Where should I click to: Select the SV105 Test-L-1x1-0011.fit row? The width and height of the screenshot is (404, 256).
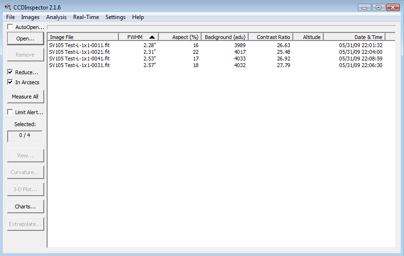click(221, 45)
